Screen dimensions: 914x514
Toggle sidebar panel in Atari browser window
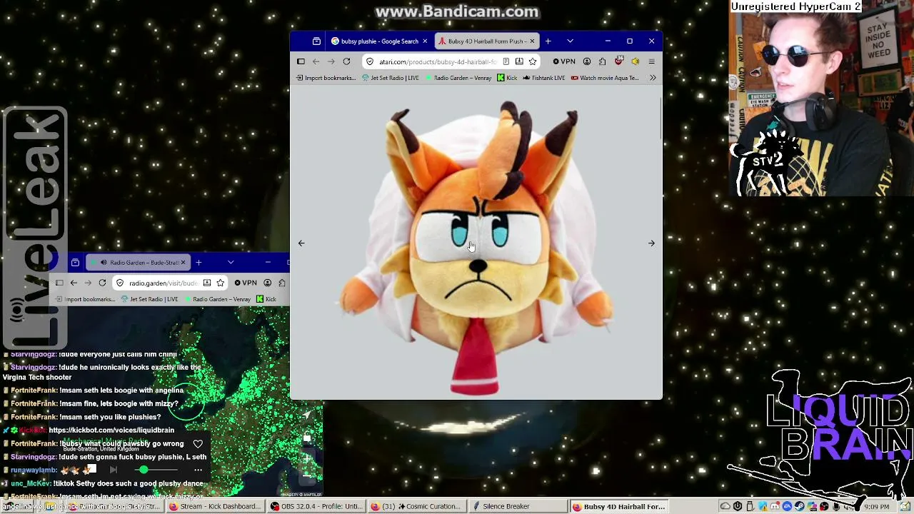point(301,61)
